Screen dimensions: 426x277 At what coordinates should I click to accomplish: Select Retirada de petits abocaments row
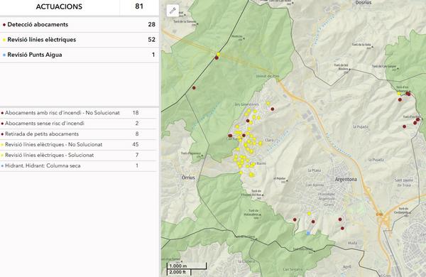pos(79,134)
